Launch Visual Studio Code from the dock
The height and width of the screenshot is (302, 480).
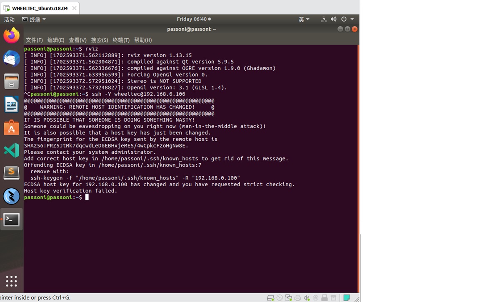tap(11, 150)
